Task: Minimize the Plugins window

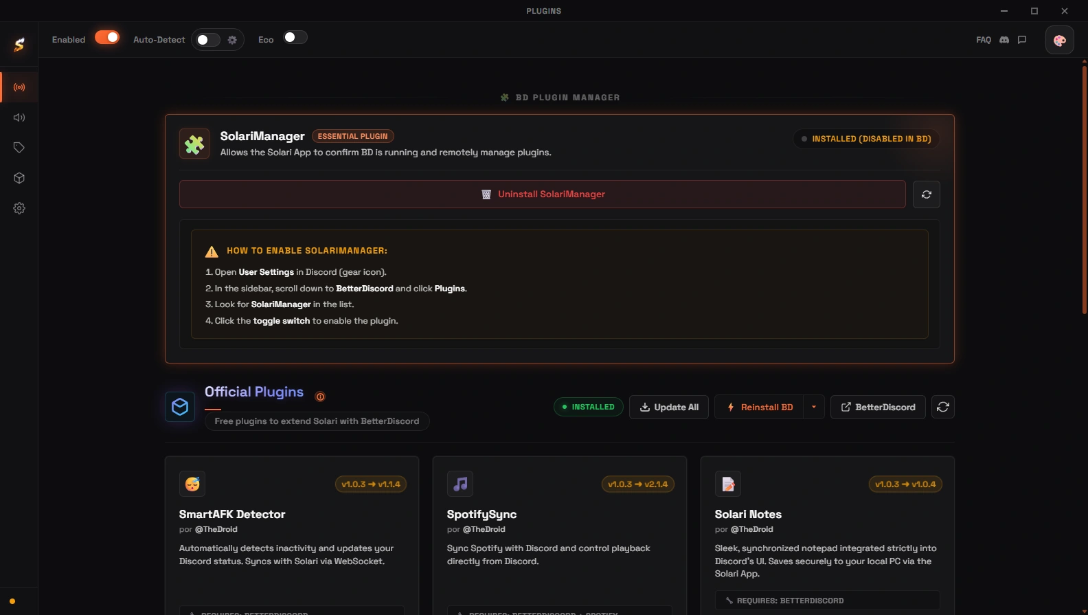Action: click(x=1004, y=11)
